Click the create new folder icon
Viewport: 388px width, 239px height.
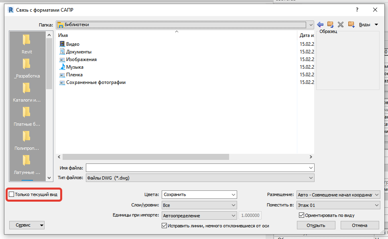click(351, 24)
